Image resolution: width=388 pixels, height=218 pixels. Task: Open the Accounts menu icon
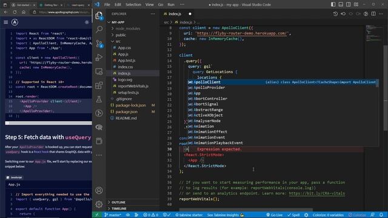99,190
